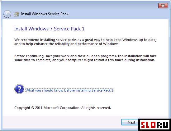This screenshot has height=131, width=171.
Task: Click the black RU letters in watermark
Action: [162, 124]
